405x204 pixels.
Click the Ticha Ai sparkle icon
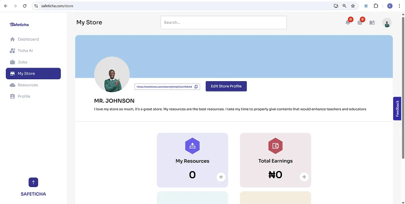(12, 51)
